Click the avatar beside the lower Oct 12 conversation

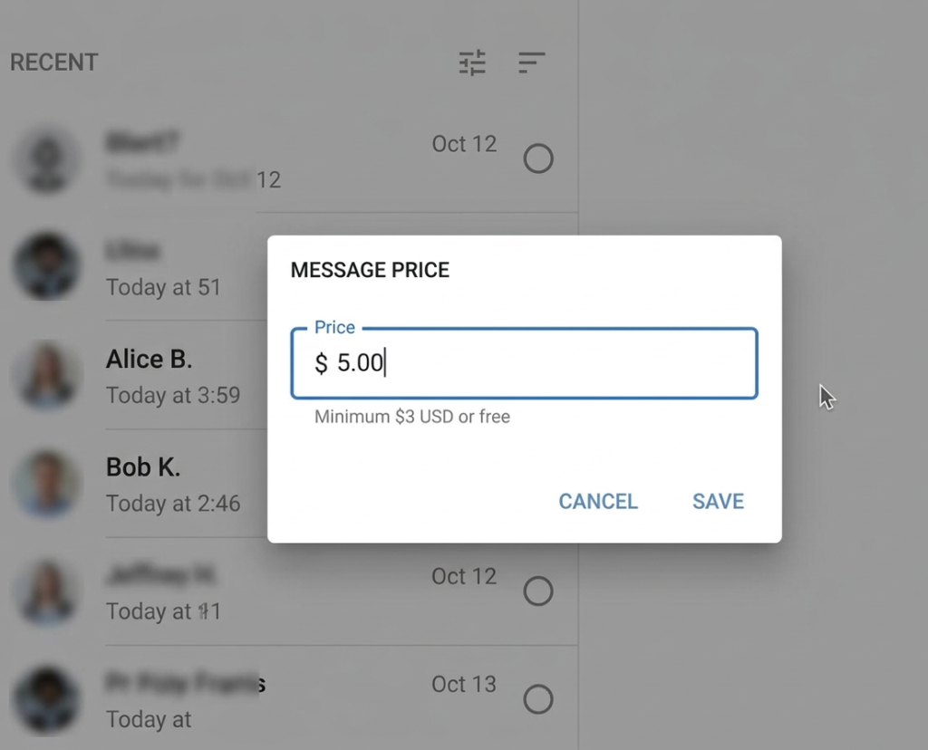46,591
